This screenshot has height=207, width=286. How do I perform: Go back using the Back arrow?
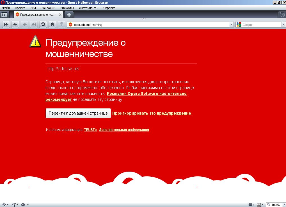tap(15, 24)
